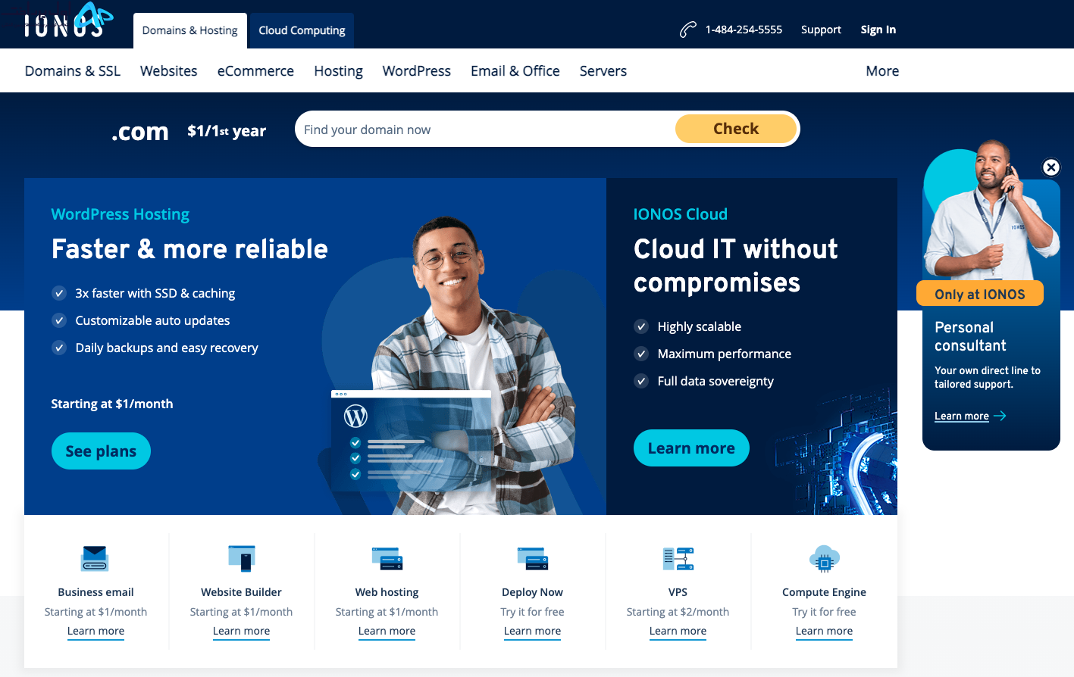Click the Support link
Viewport: 1074px width, 677px height.
(x=821, y=30)
